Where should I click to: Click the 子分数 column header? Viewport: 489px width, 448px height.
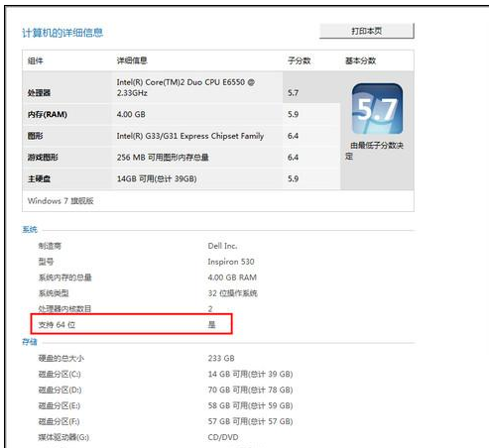(299, 60)
